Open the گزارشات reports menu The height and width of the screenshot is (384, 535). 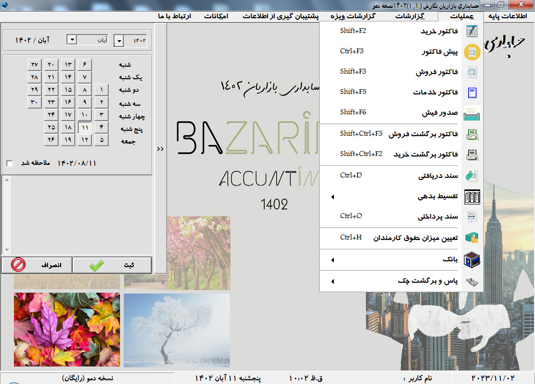(410, 16)
